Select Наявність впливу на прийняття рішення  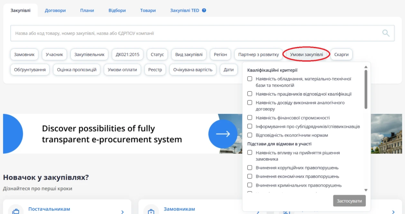[250, 153]
